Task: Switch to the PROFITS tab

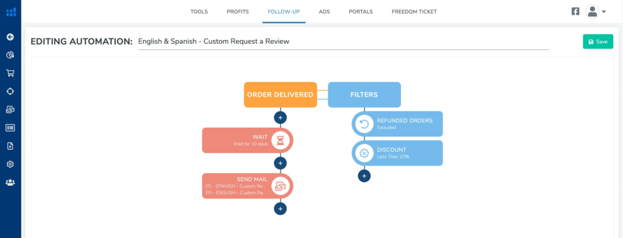Action: (238, 12)
